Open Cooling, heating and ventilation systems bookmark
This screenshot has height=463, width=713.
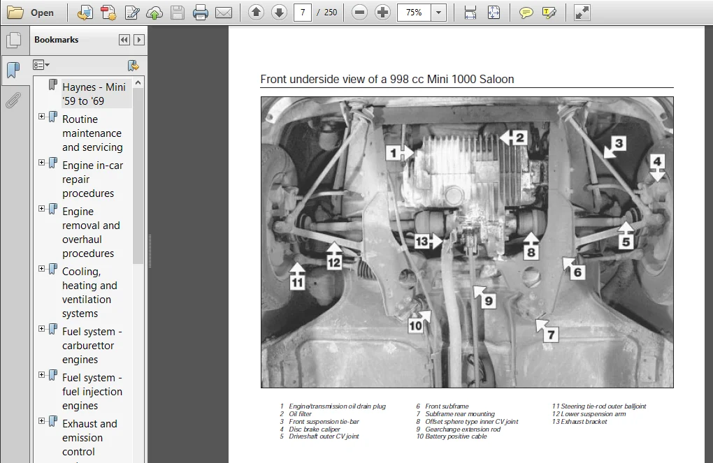pyautogui.click(x=89, y=292)
